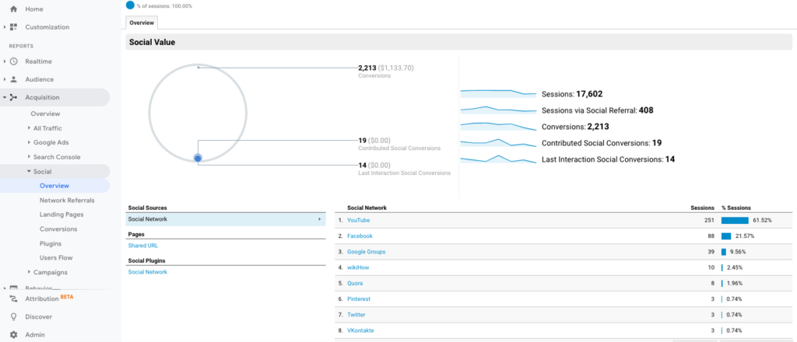
Task: Click the Realtime clock icon
Action: click(x=13, y=61)
